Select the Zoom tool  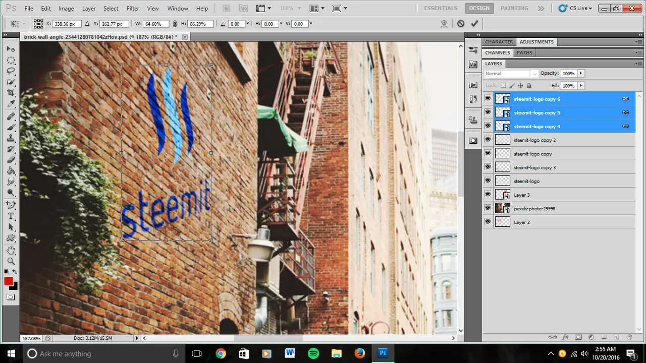11,261
